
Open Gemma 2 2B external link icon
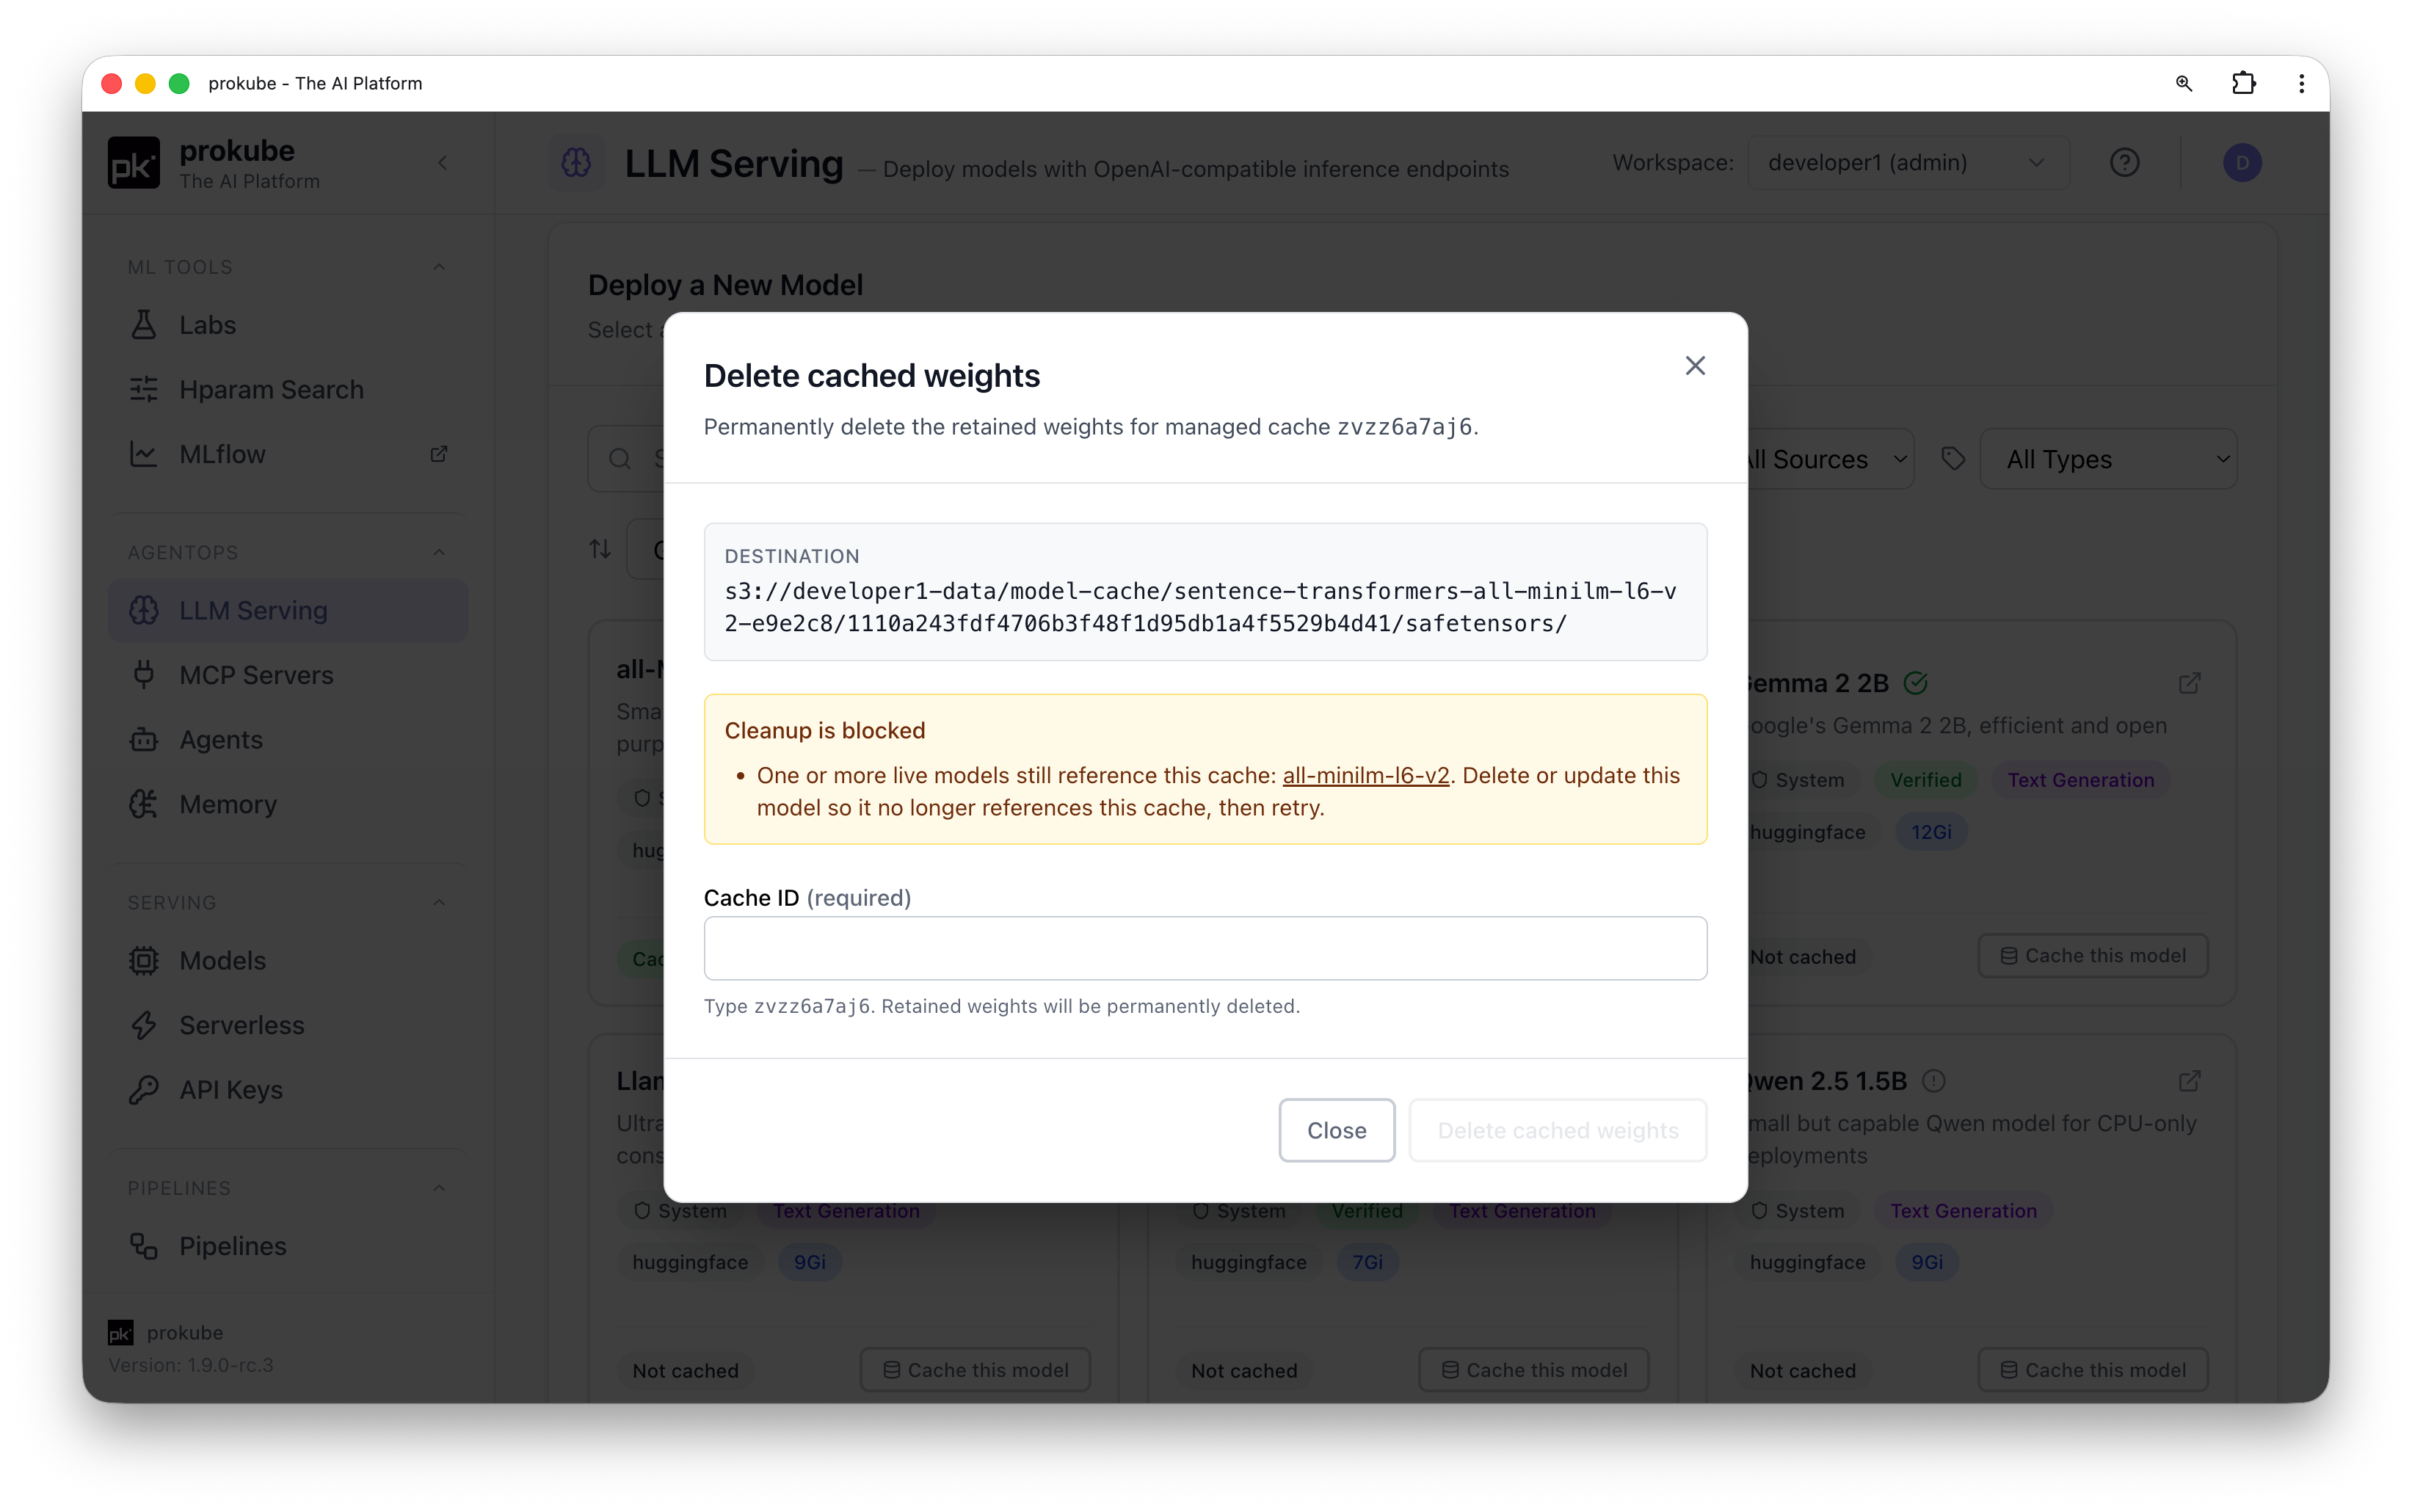point(2189,683)
